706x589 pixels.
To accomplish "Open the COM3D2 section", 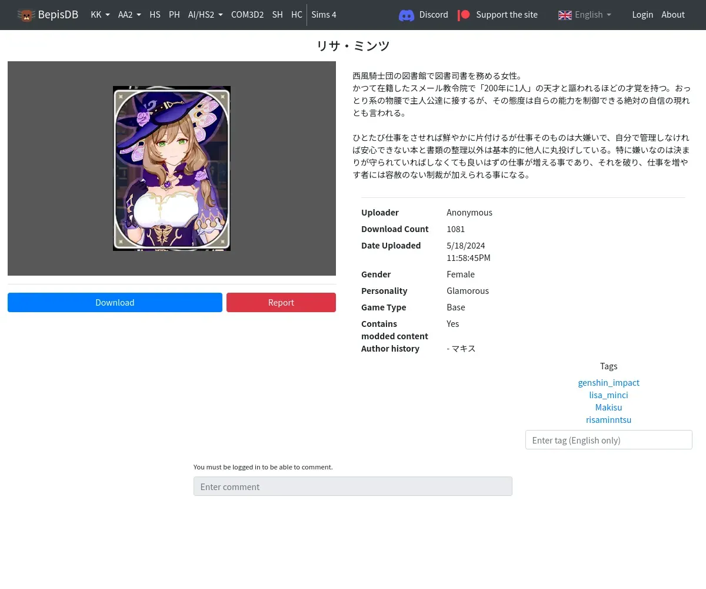I will [x=247, y=15].
